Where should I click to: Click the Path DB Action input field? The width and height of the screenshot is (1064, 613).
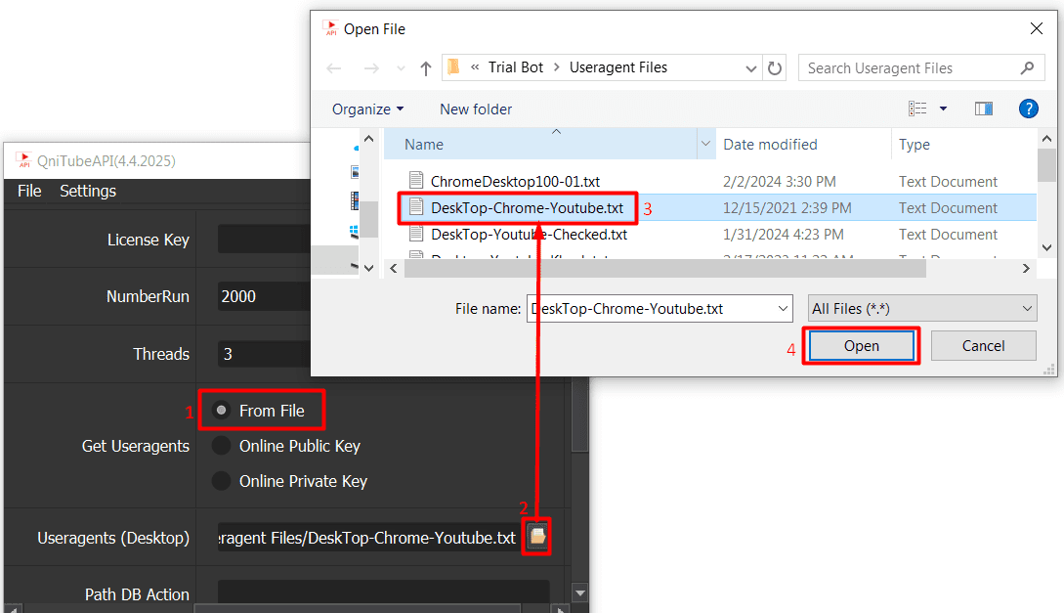tap(383, 593)
